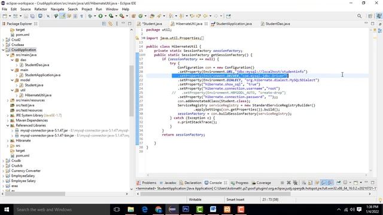The width and height of the screenshot is (383, 215).
Task: Toggle Console word wrap
Action: (x=317, y=183)
